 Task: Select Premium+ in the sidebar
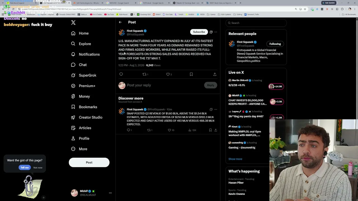(x=83, y=86)
